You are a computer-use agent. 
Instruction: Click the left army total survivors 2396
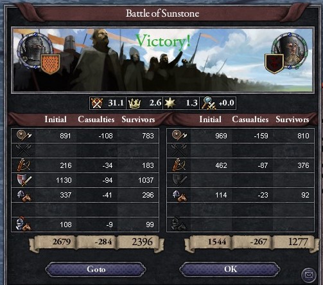142,242
